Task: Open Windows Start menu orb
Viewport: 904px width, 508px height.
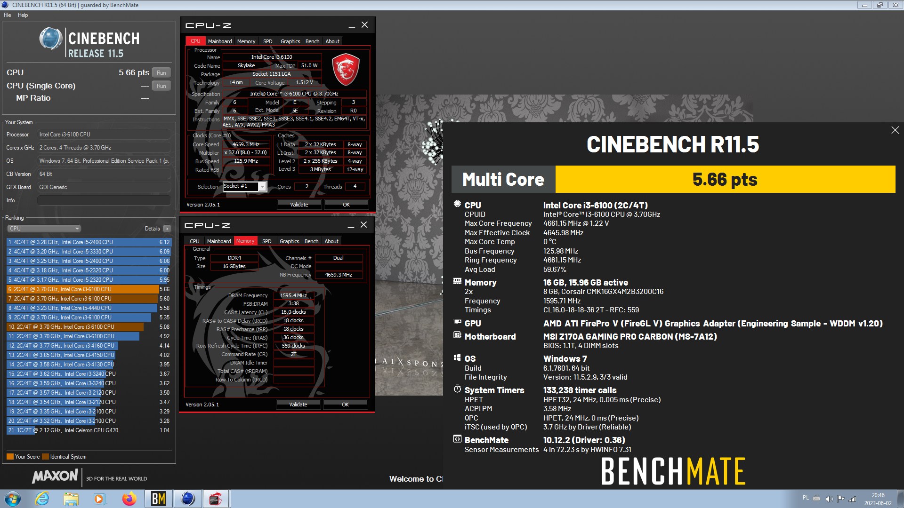Action: click(13, 499)
